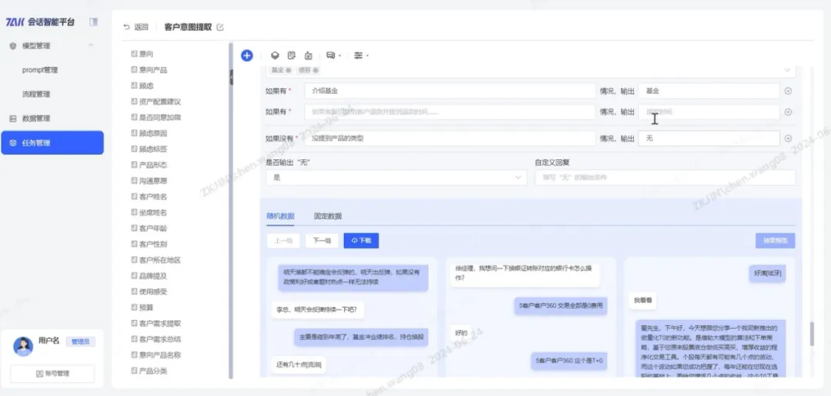Open the 是否输出"无" dropdown
The height and width of the screenshot is (396, 831).
(395, 178)
